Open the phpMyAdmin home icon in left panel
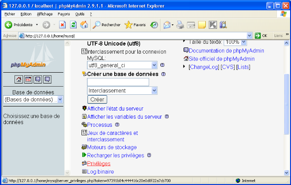This screenshot has width=291, height=185. 19,79
